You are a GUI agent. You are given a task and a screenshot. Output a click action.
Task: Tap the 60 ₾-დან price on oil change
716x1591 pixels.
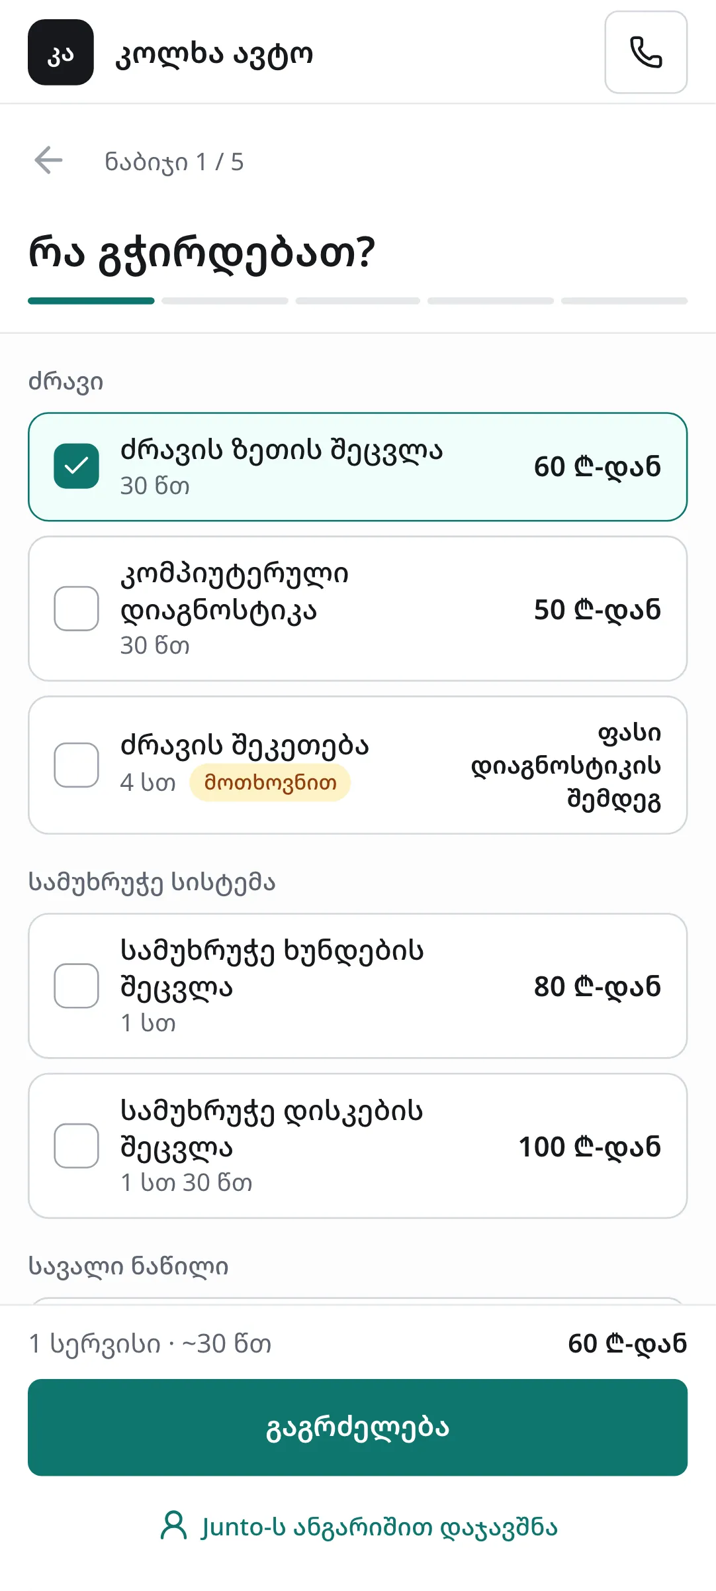coord(598,467)
